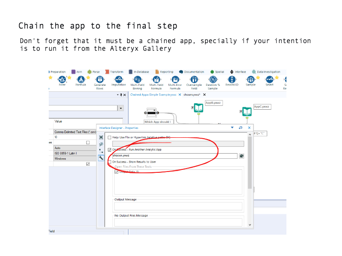The height and width of the screenshot is (256, 342).
Task: Expand the dropdown in the left configuration panel
Action: coord(121,108)
